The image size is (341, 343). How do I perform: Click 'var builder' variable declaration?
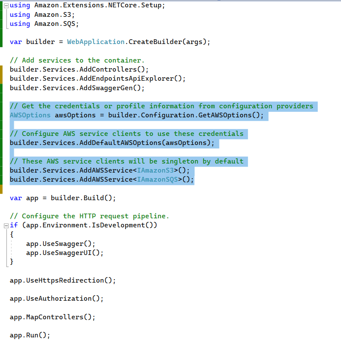click(32, 42)
